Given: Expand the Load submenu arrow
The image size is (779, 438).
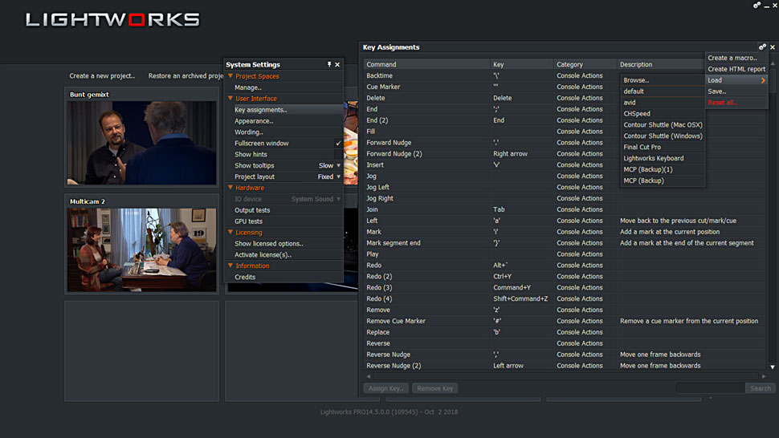Looking at the screenshot, I should tap(763, 80).
